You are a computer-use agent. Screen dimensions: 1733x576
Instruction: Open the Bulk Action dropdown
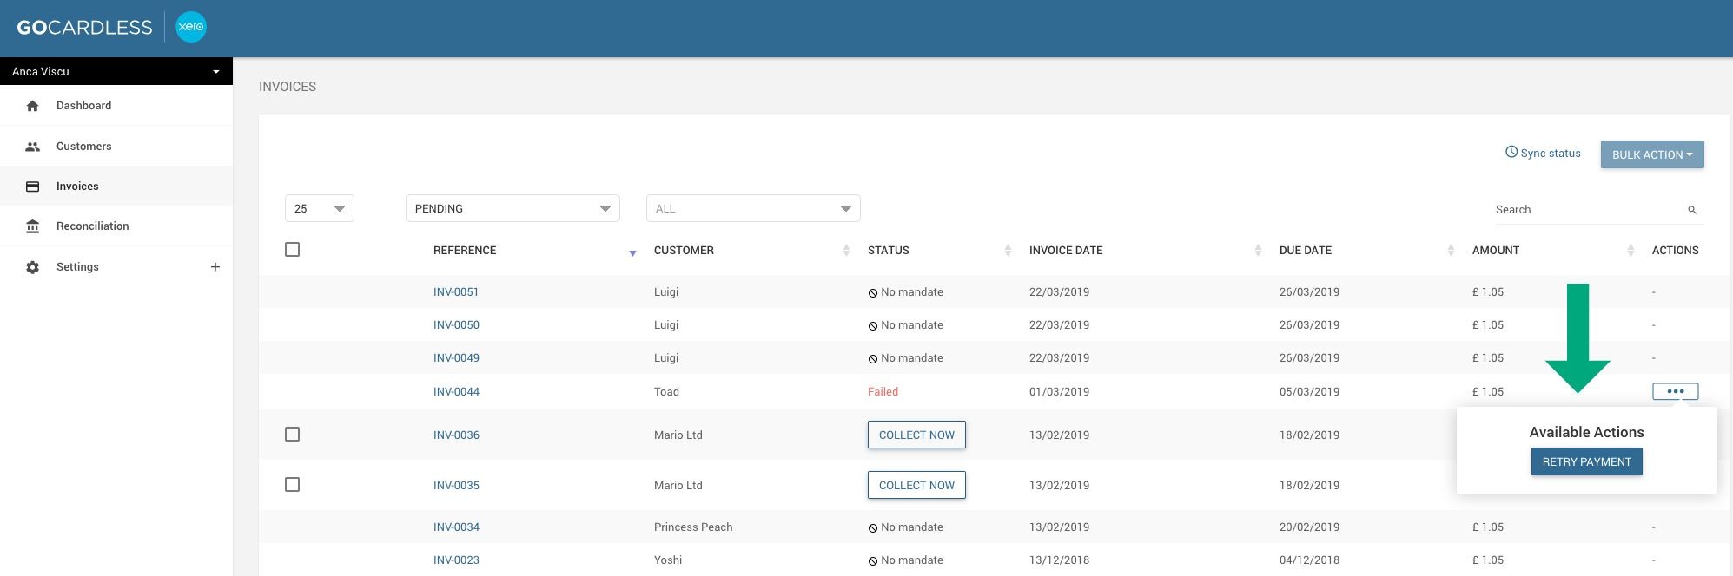click(1652, 154)
